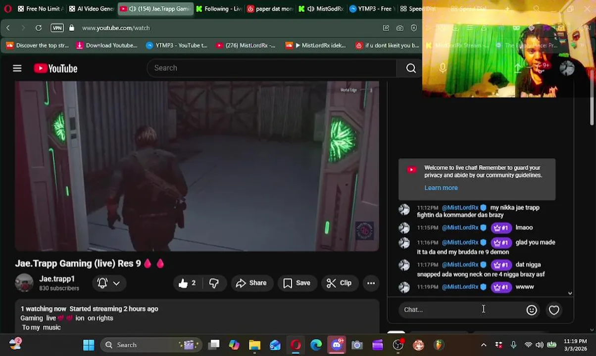Click the address bar URL
This screenshot has width=596, height=356.
(x=115, y=28)
